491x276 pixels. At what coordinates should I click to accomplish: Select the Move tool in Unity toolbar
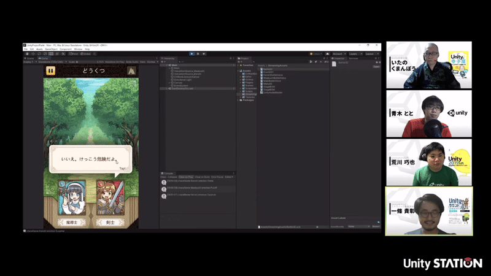pyautogui.click(x=33, y=54)
